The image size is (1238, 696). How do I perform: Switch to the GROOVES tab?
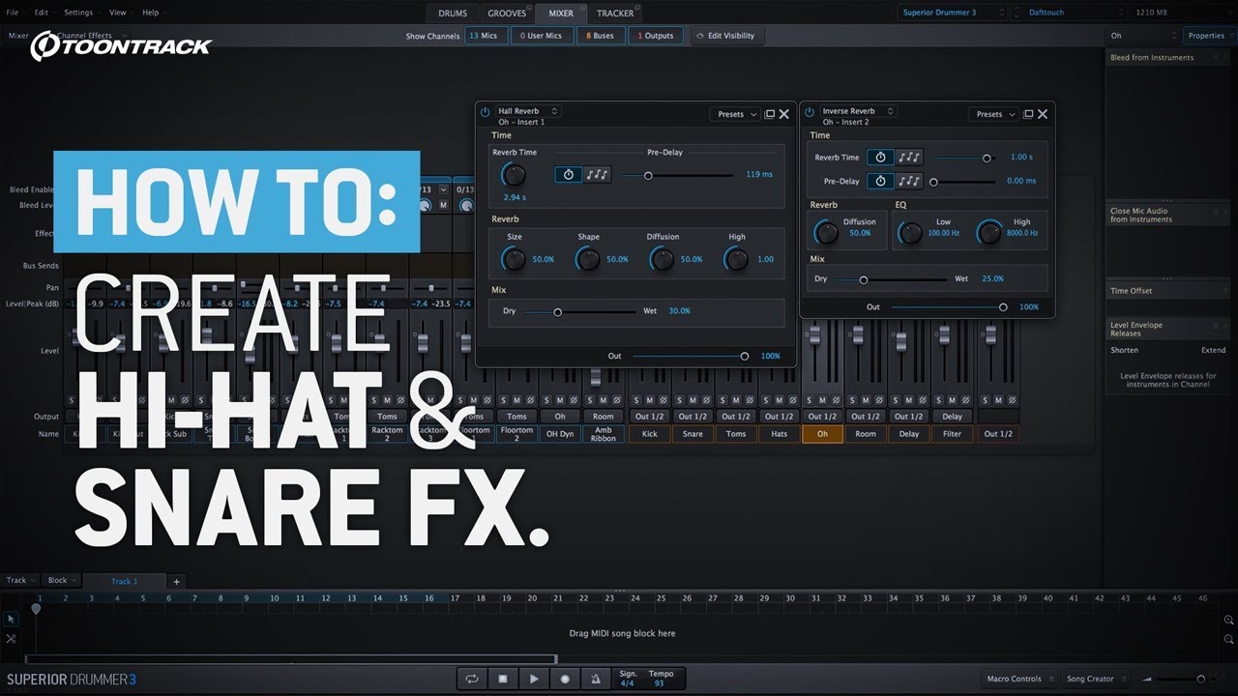507,13
